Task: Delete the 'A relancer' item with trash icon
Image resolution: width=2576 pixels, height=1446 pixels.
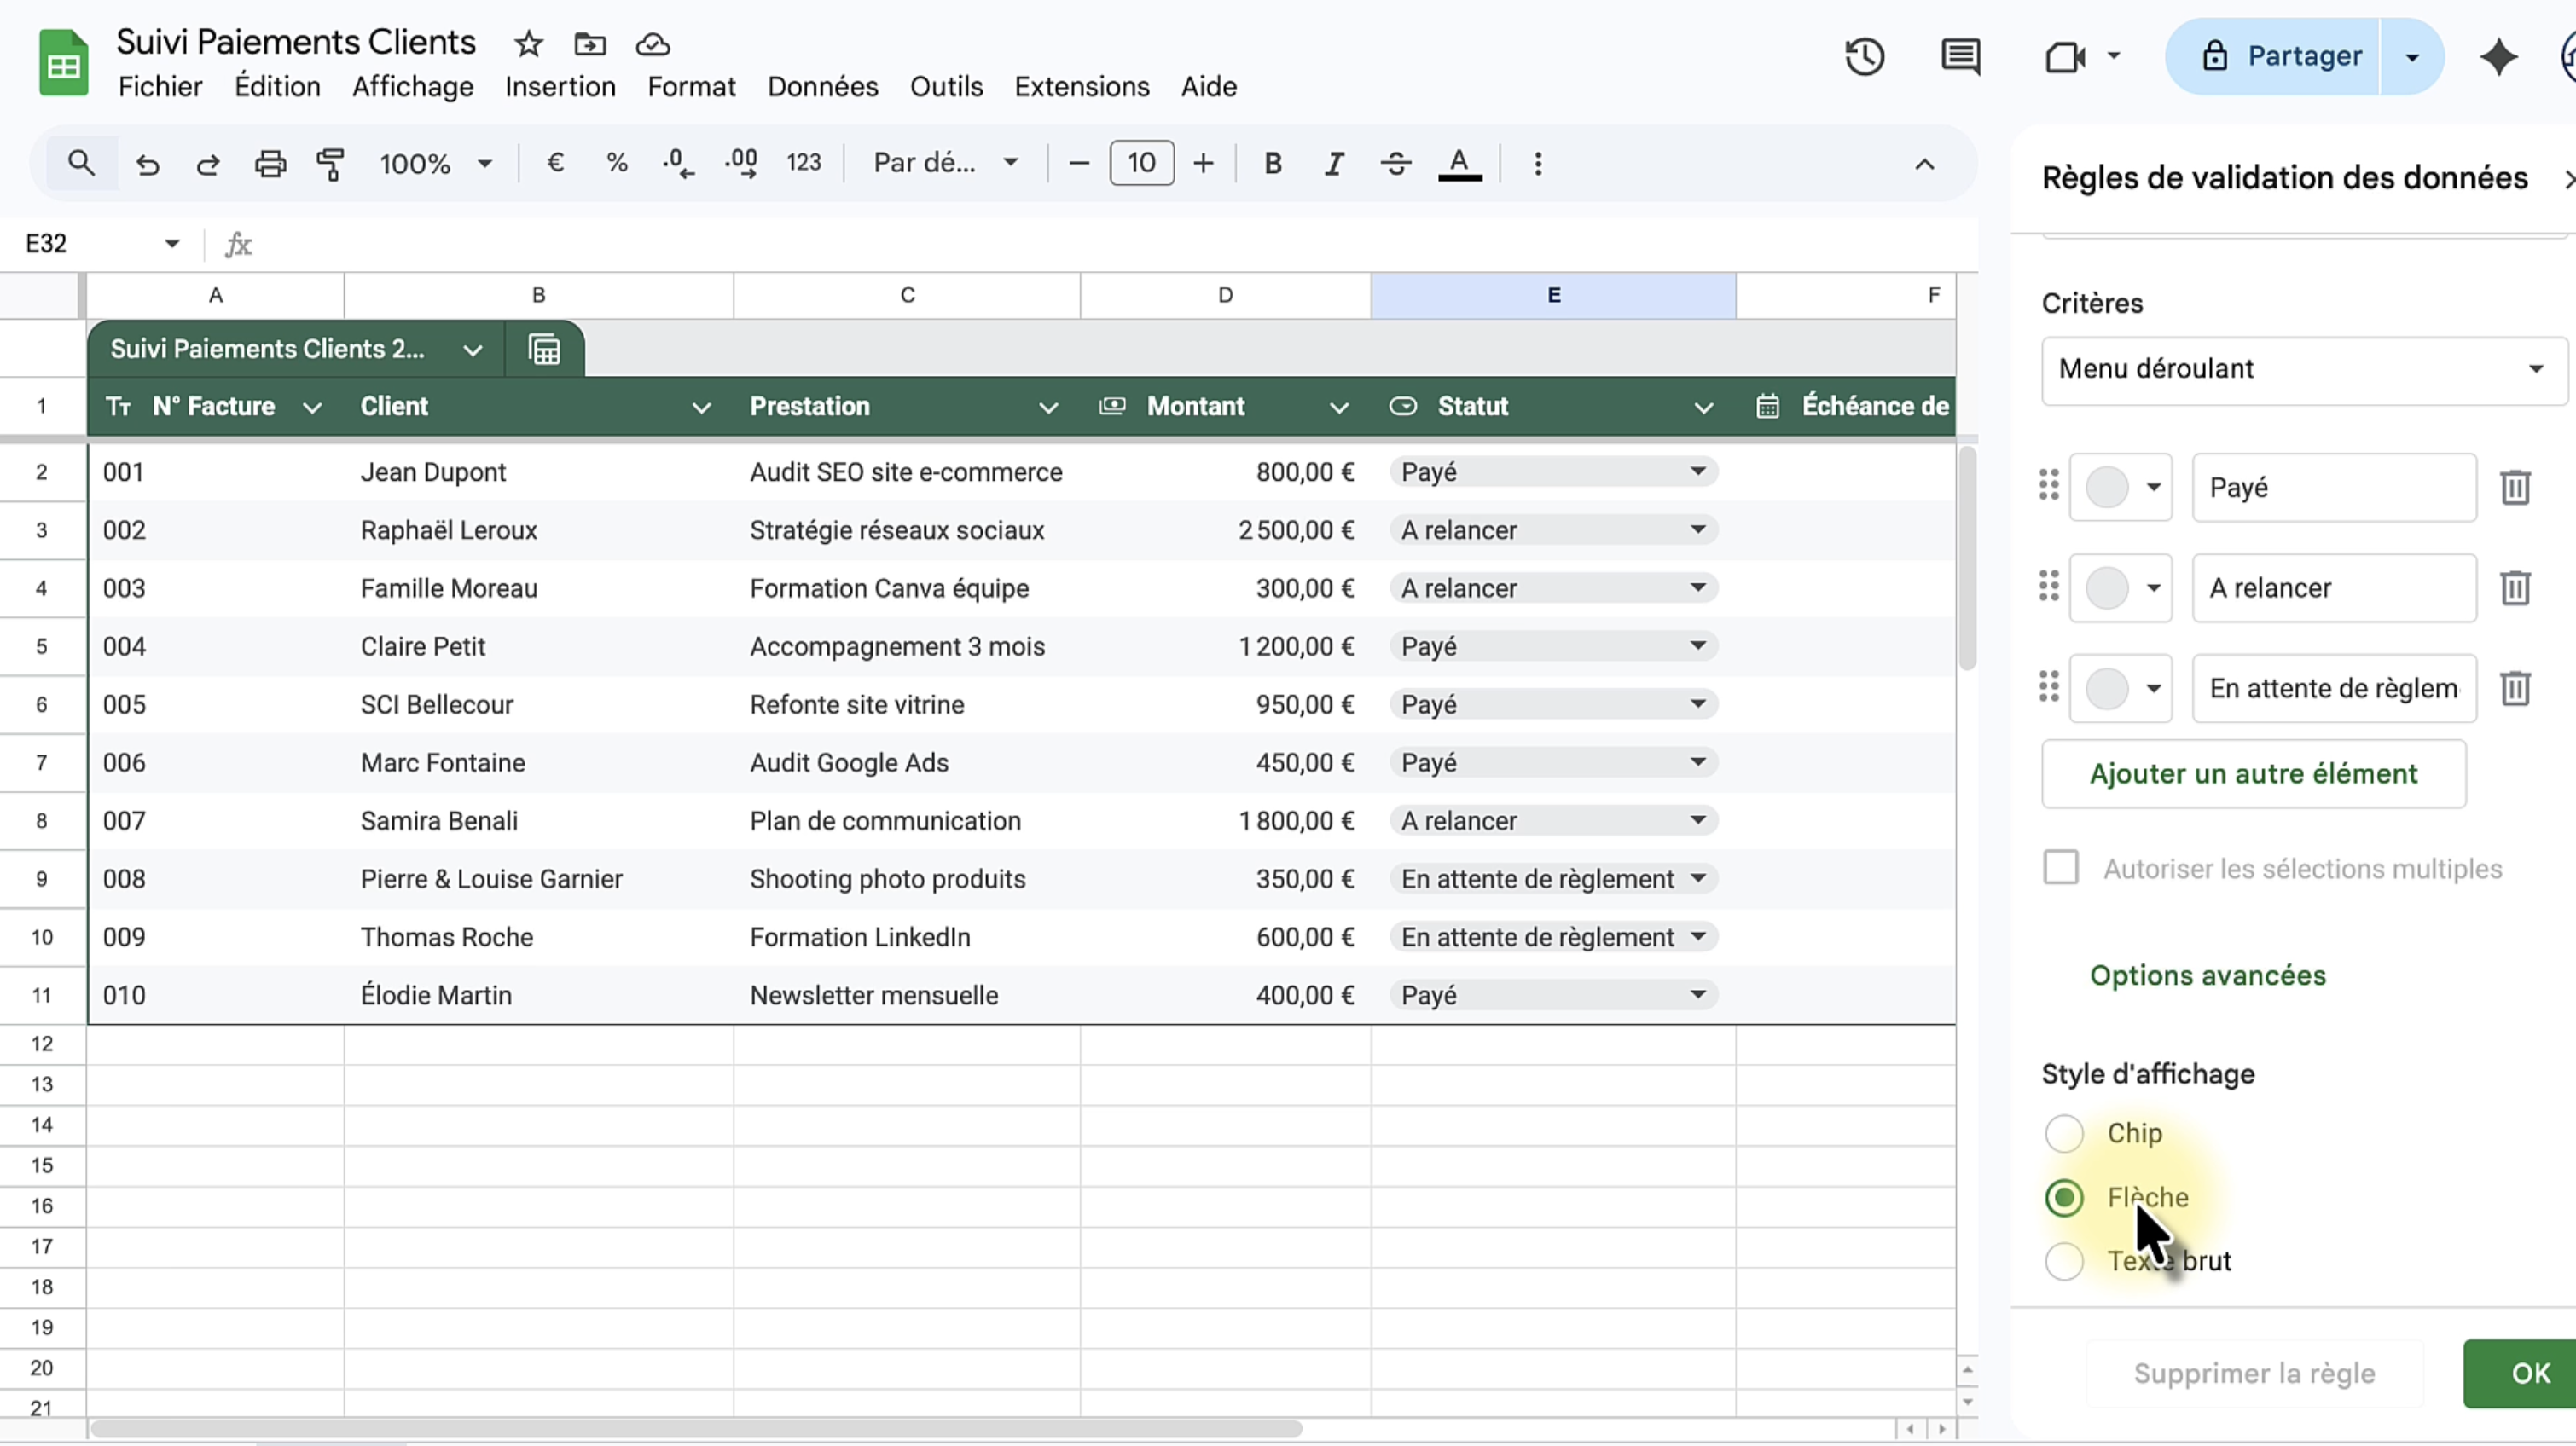Action: tap(2515, 587)
